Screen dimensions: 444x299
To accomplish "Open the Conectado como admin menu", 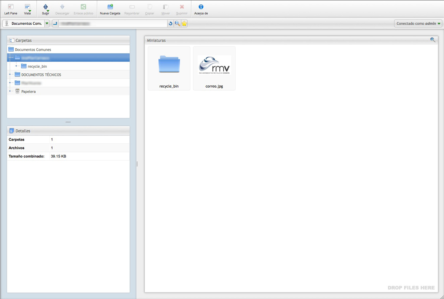I will click(418, 23).
